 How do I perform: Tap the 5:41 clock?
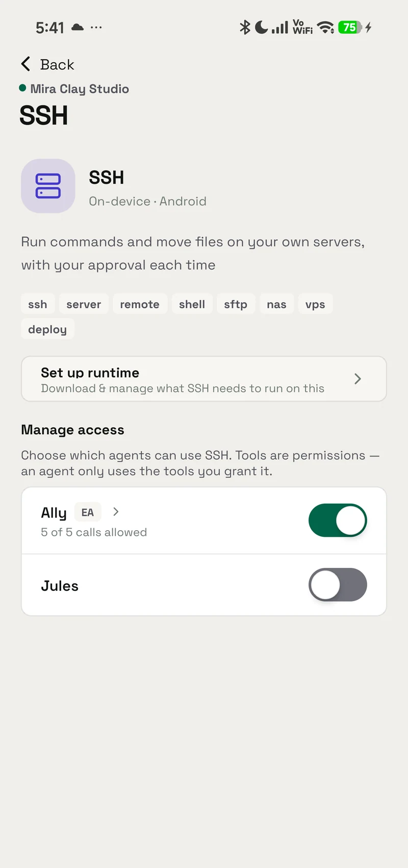(x=50, y=28)
